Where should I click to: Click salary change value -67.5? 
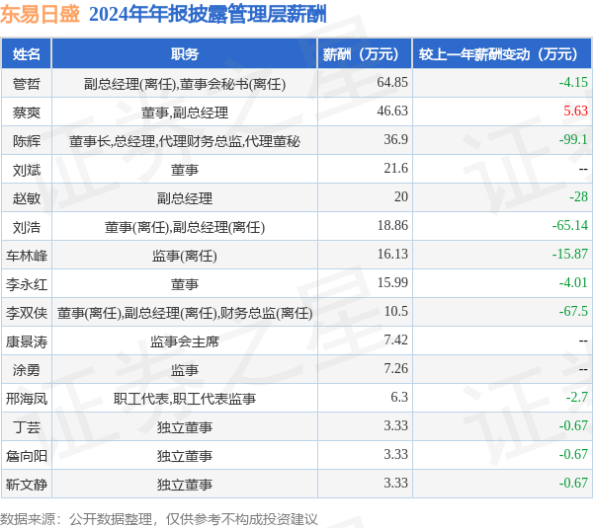pos(573,311)
